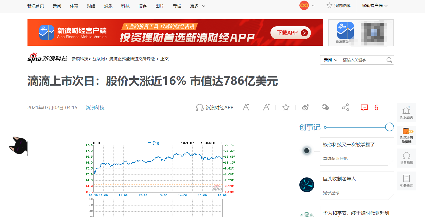Click the search magnifier icon
The height and width of the screenshot is (217, 425).
click(389, 60)
